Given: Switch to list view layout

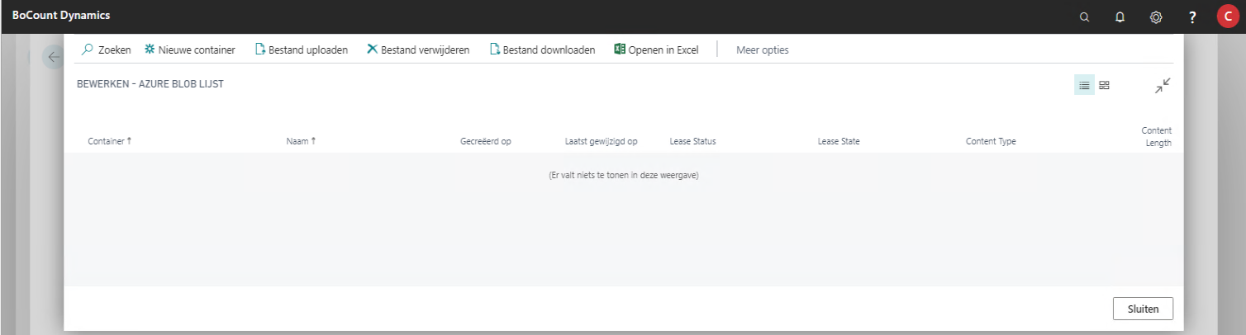Looking at the screenshot, I should [x=1084, y=85].
